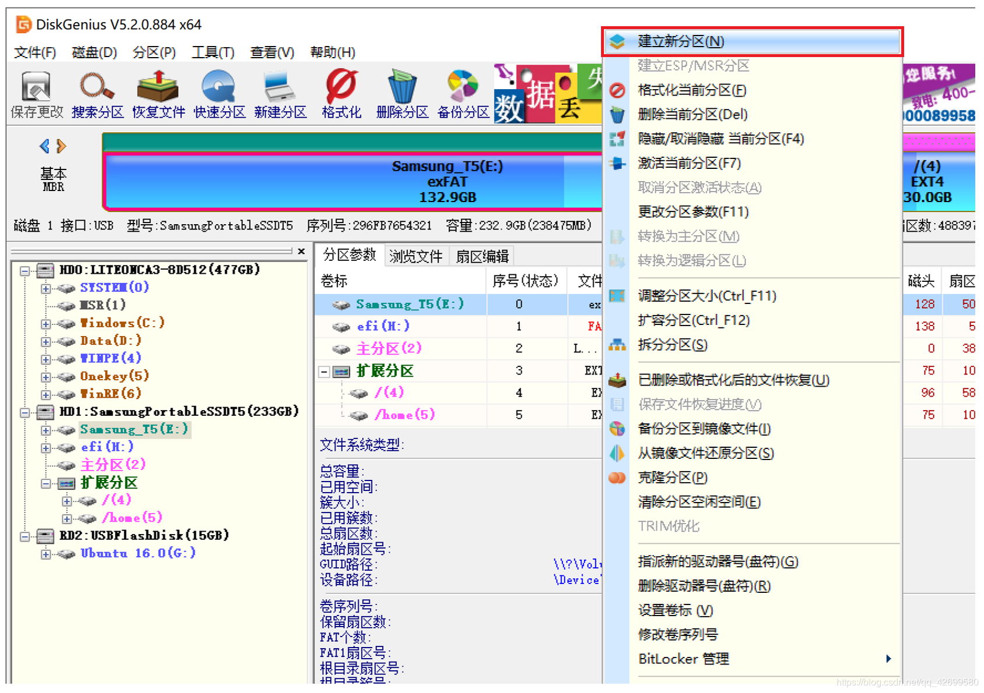
Task: Open the 帮助(H) menu
Action: [332, 52]
